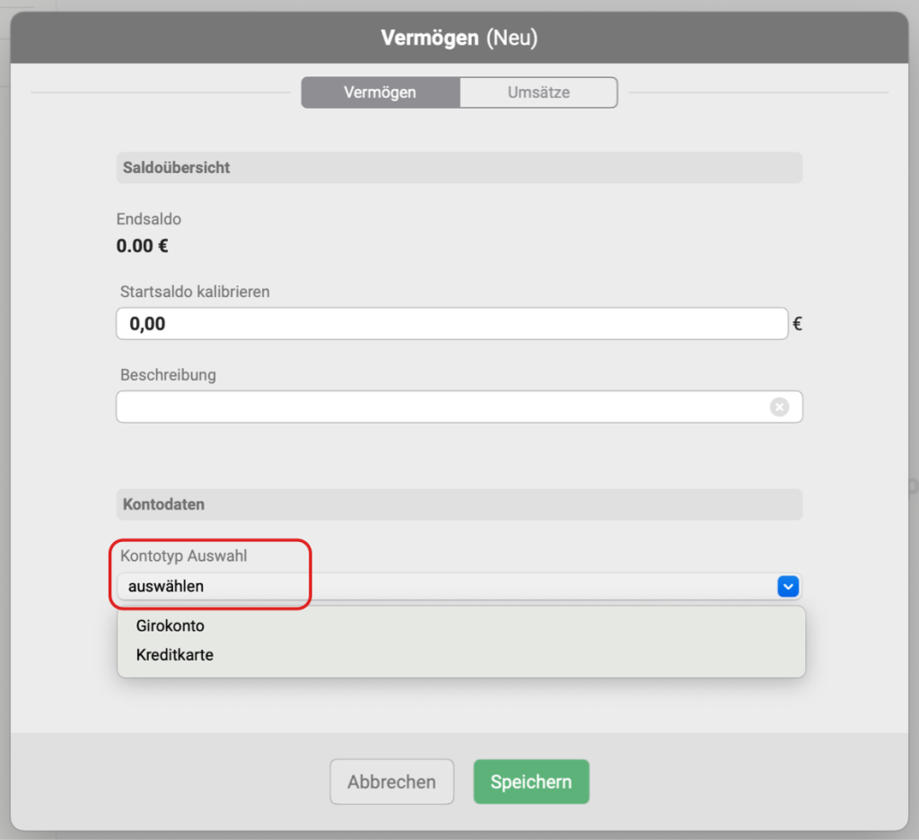Screen dimensions: 919x840
Task: Click the euro symbol beside Startsaldo field
Action: [797, 324]
